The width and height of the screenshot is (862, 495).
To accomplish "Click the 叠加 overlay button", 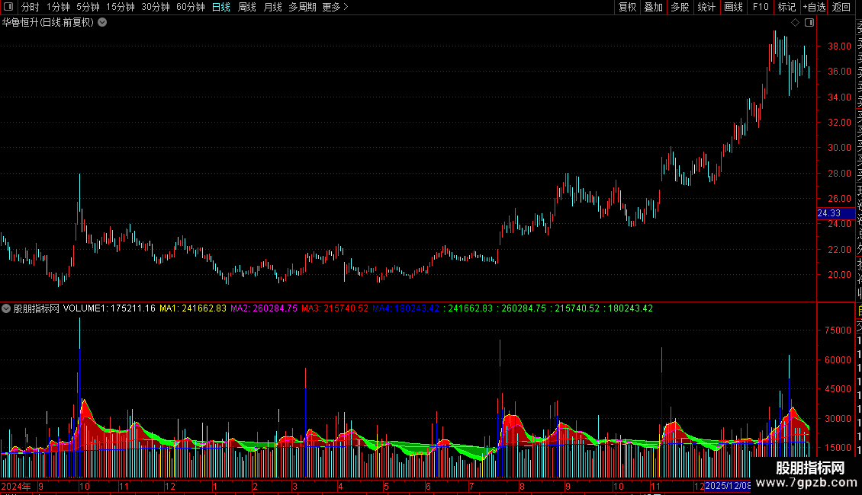I will coord(654,7).
